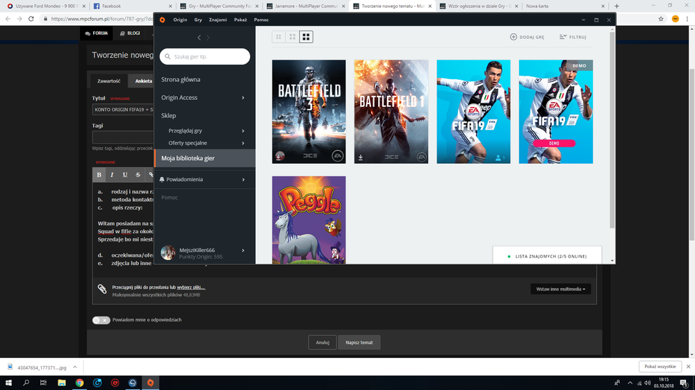Screen dimensions: 695x390
Task: Reload the Chrome page
Action: [x=31, y=19]
